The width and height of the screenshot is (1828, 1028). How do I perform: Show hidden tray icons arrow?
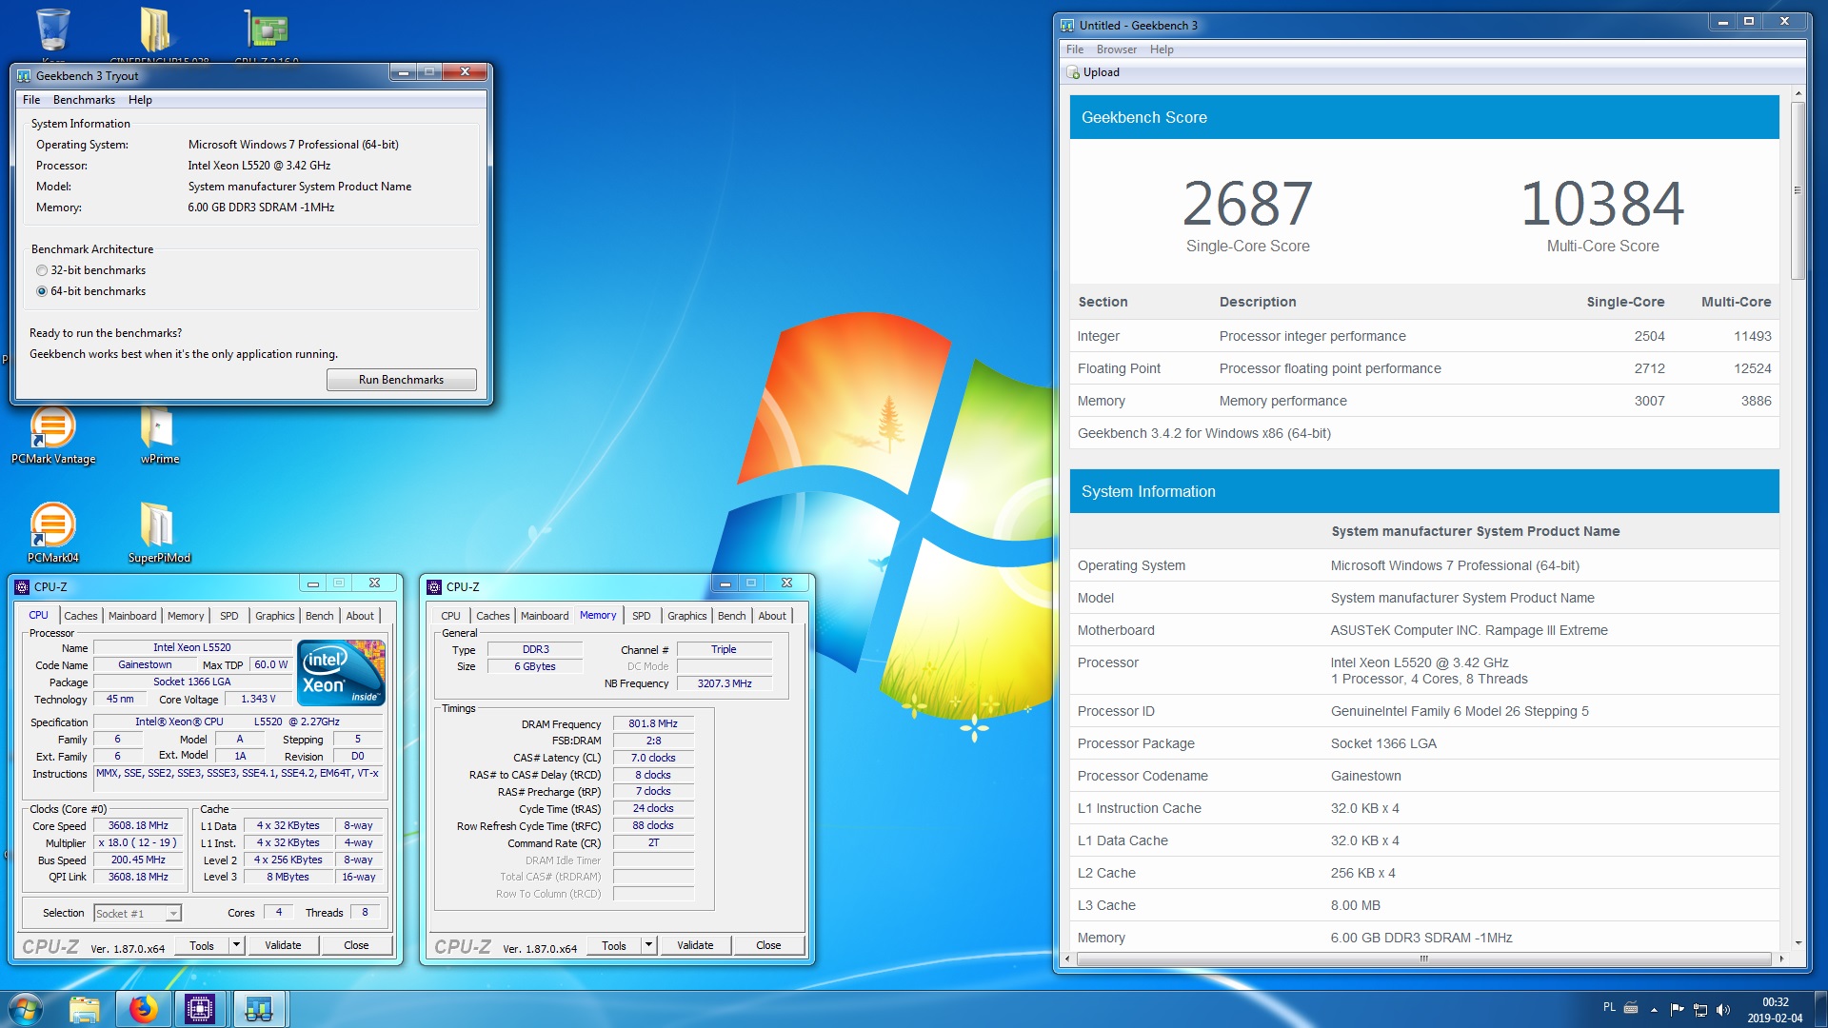[1654, 1010]
